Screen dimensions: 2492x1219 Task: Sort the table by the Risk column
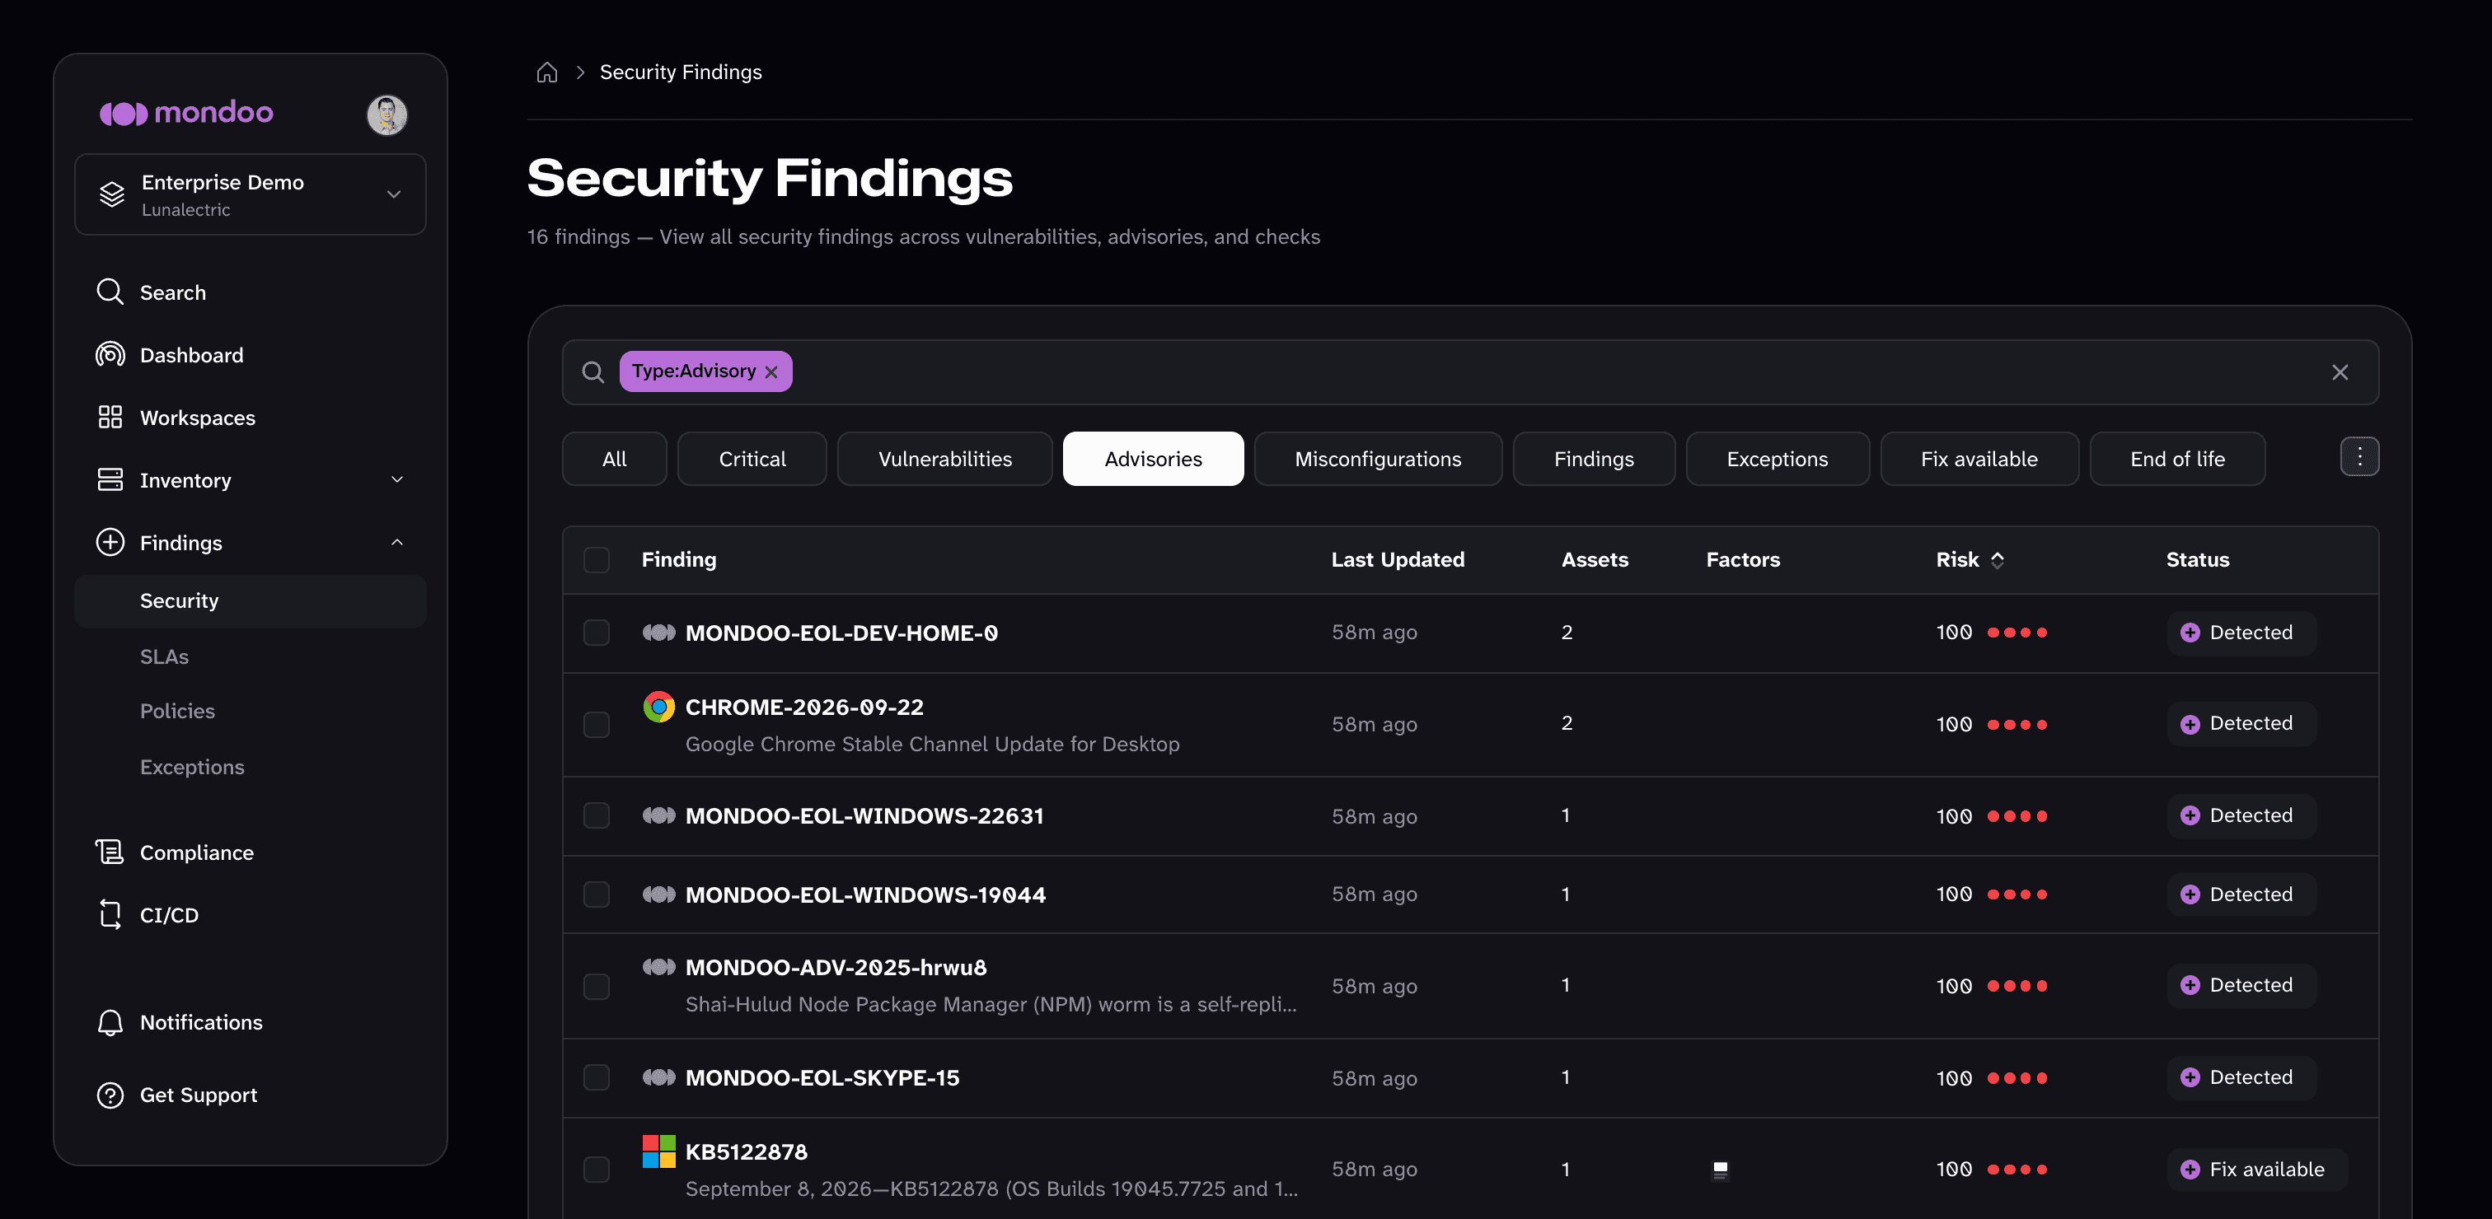(x=1970, y=560)
